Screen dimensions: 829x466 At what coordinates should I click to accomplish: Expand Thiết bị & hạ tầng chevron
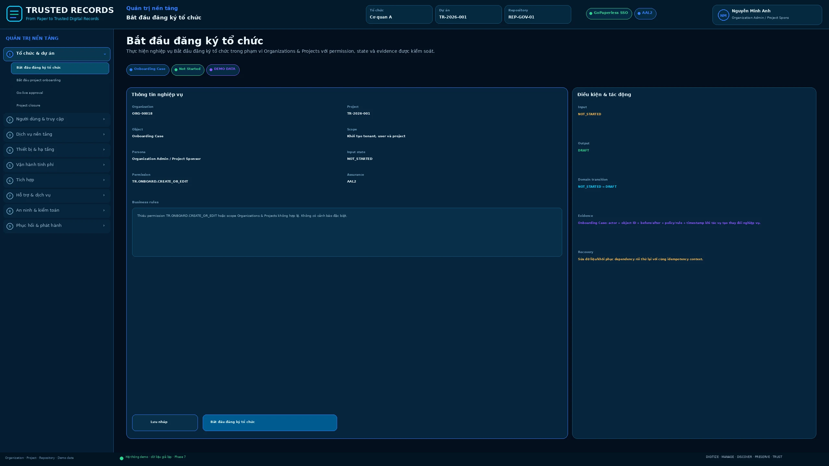click(104, 150)
